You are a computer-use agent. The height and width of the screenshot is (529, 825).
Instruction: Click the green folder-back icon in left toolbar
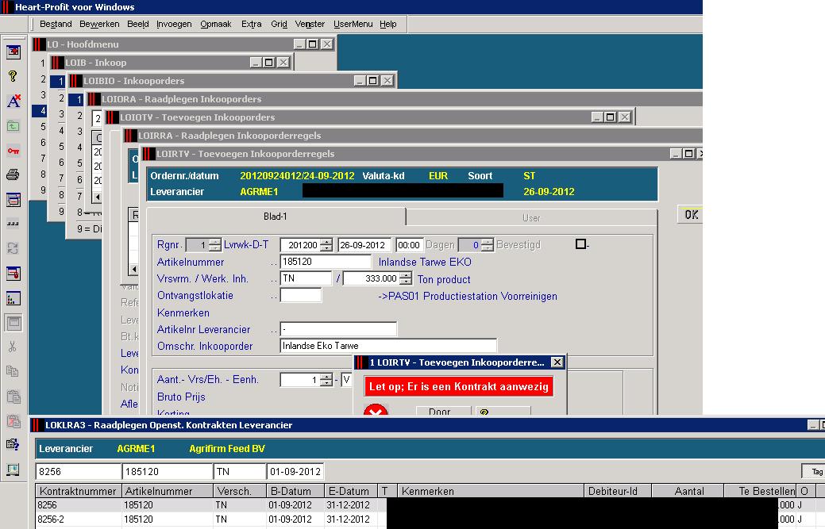13,125
